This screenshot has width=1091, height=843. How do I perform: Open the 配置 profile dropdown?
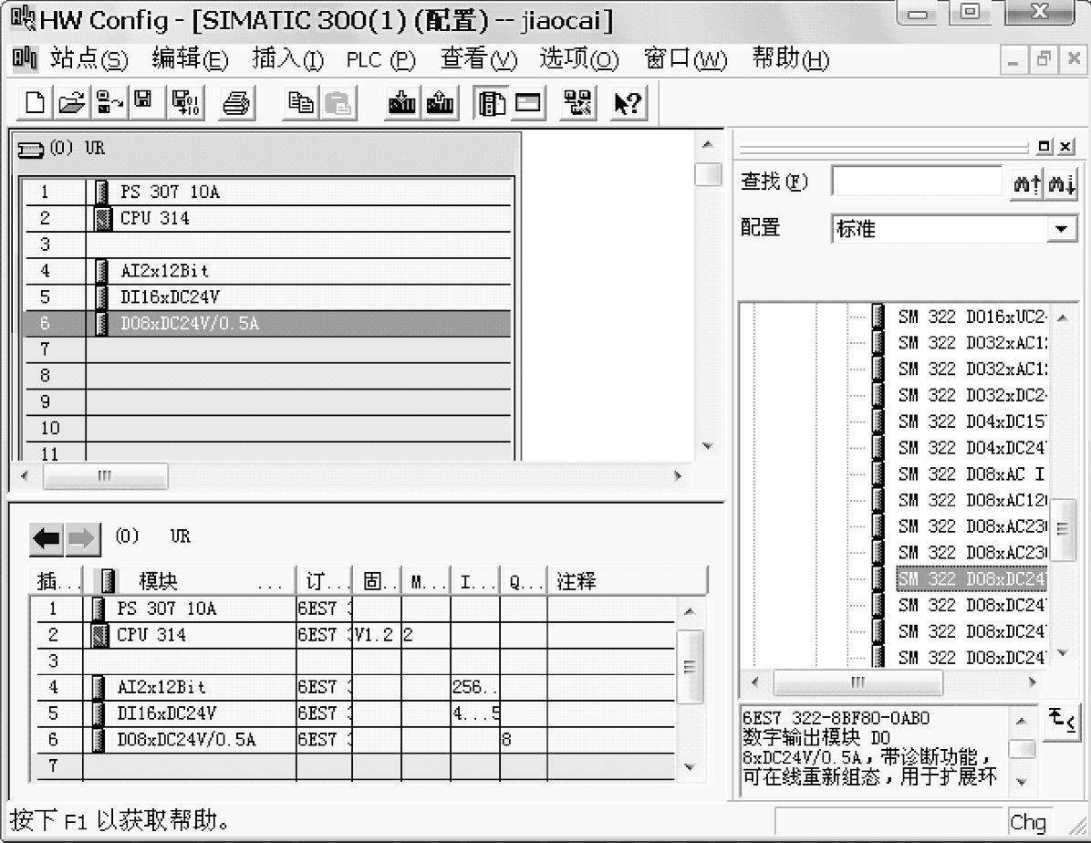1061,229
